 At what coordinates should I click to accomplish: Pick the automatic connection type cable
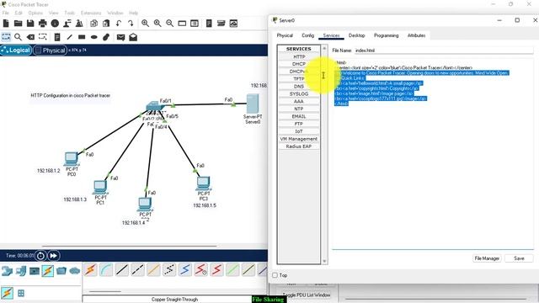pyautogui.click(x=90, y=270)
